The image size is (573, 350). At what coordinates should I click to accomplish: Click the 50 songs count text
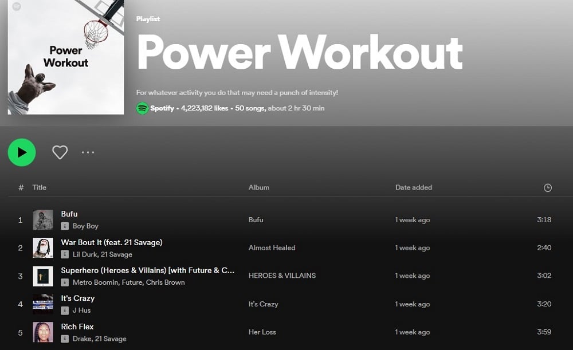click(x=250, y=108)
